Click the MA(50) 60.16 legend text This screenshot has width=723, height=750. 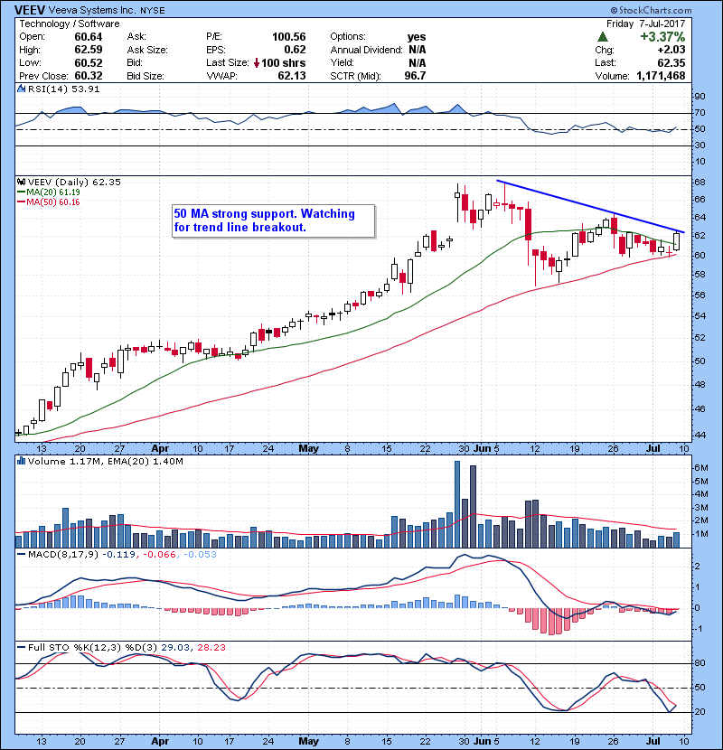[53, 202]
